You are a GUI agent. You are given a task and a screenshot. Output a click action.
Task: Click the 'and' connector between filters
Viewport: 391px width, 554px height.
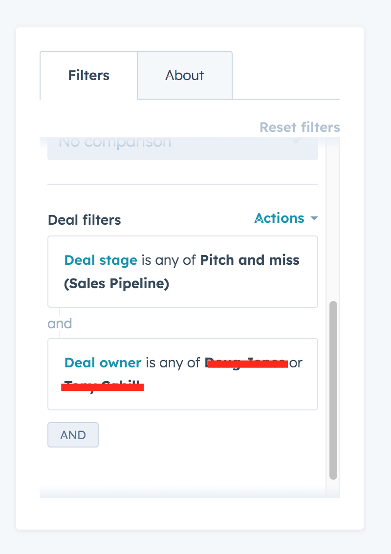[x=60, y=323]
